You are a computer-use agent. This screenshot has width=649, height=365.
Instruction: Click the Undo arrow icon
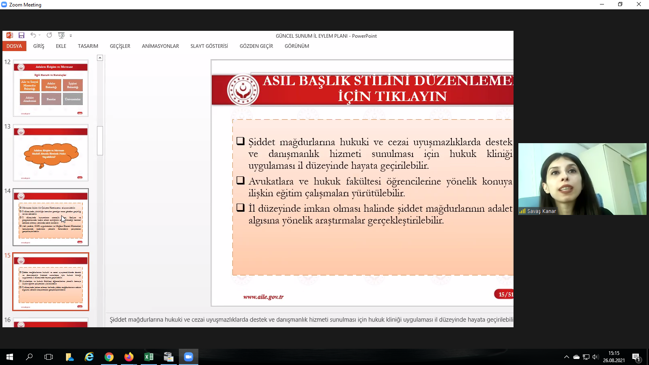[33, 35]
